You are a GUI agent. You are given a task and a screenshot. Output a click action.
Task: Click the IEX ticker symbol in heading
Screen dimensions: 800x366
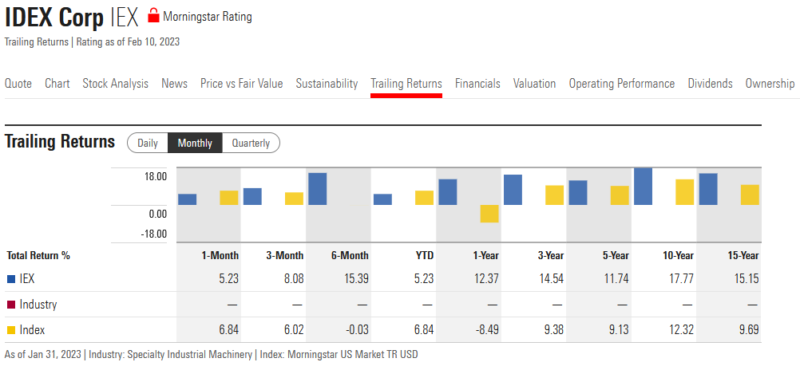125,18
